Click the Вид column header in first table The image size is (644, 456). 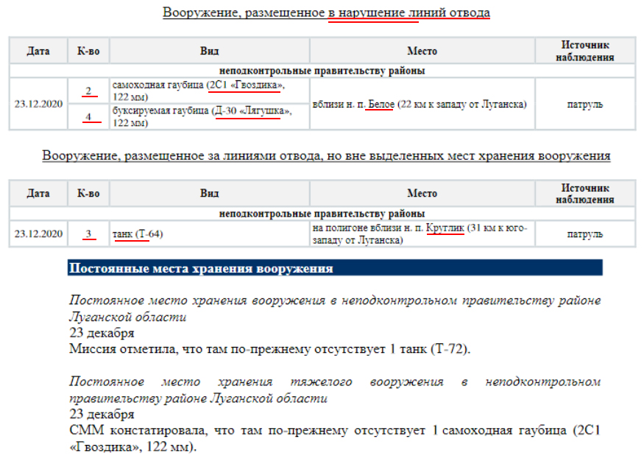tap(210, 51)
